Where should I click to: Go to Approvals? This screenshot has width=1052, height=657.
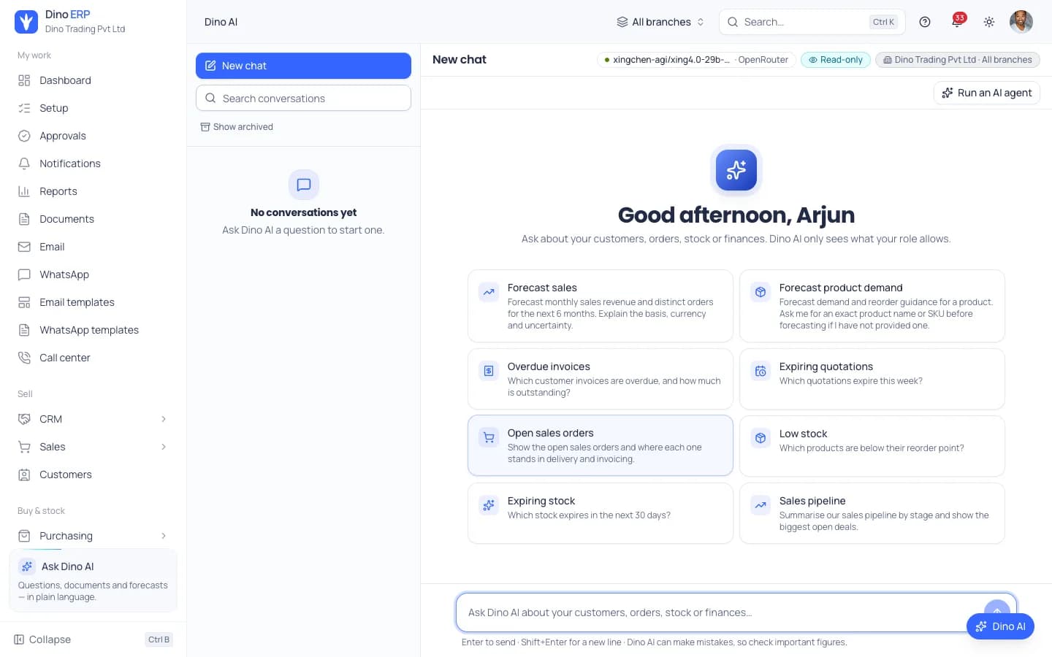(94, 136)
